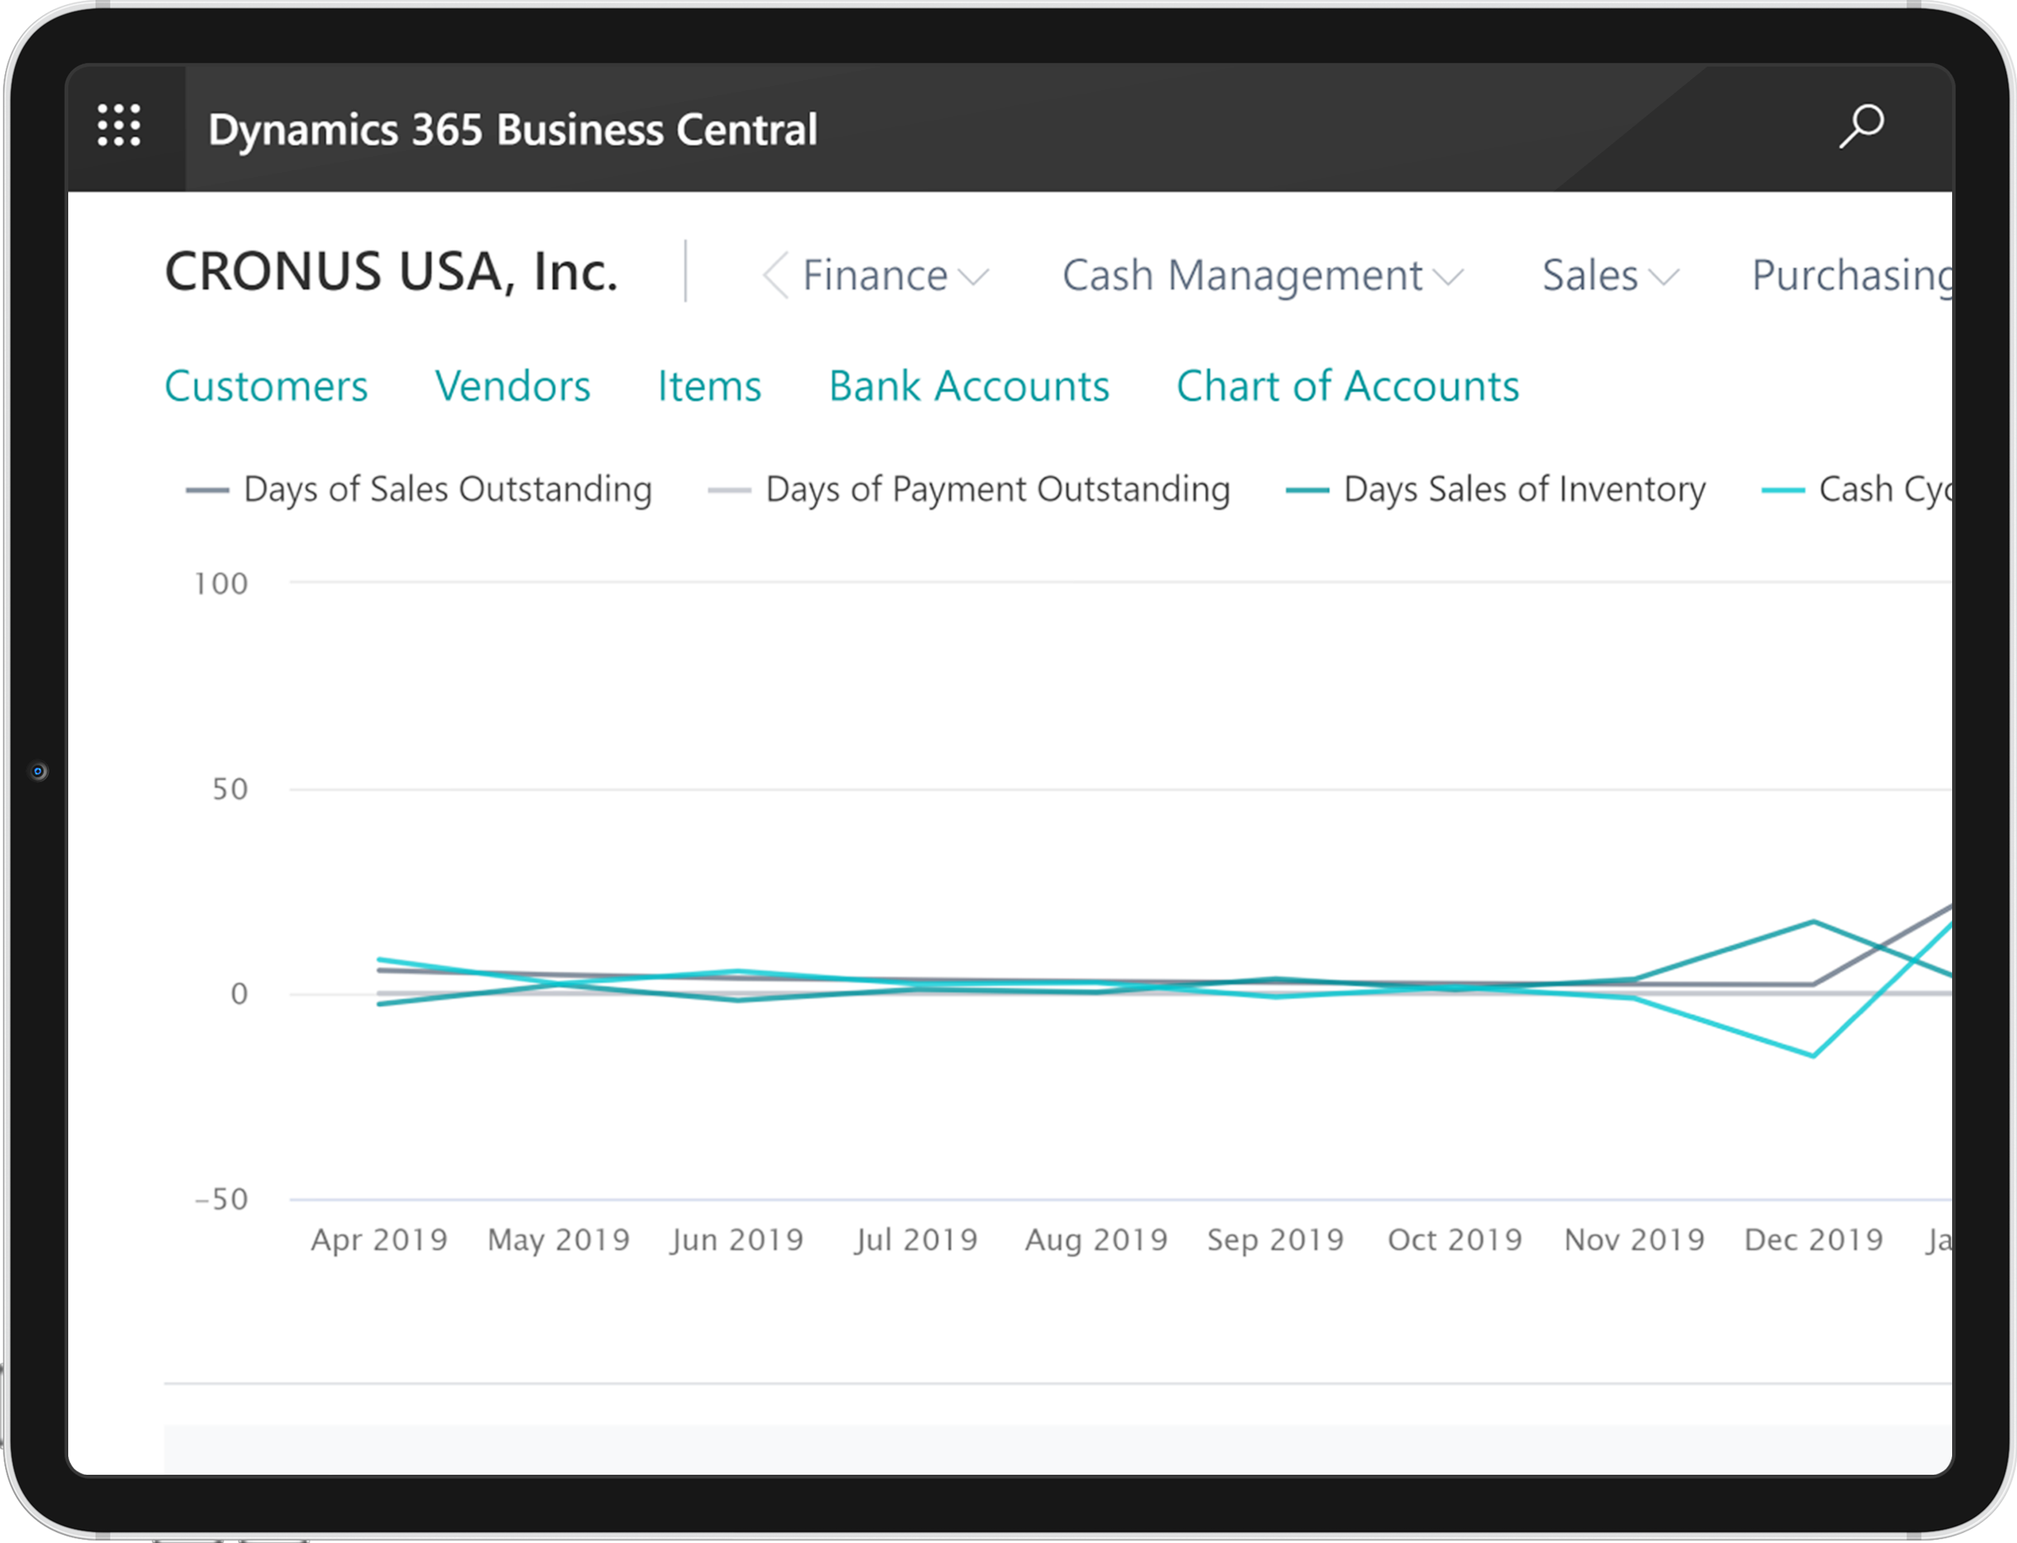Click the search magnifier icon
The image size is (2017, 1543).
point(1861,126)
